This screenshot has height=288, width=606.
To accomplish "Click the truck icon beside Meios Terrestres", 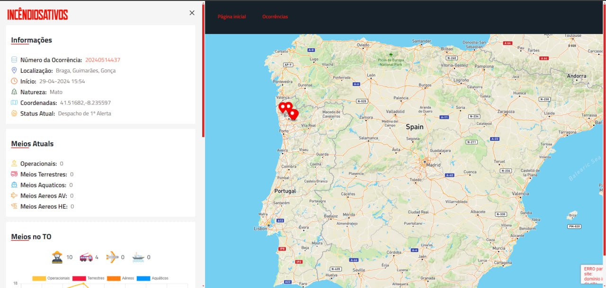I will pos(14,174).
